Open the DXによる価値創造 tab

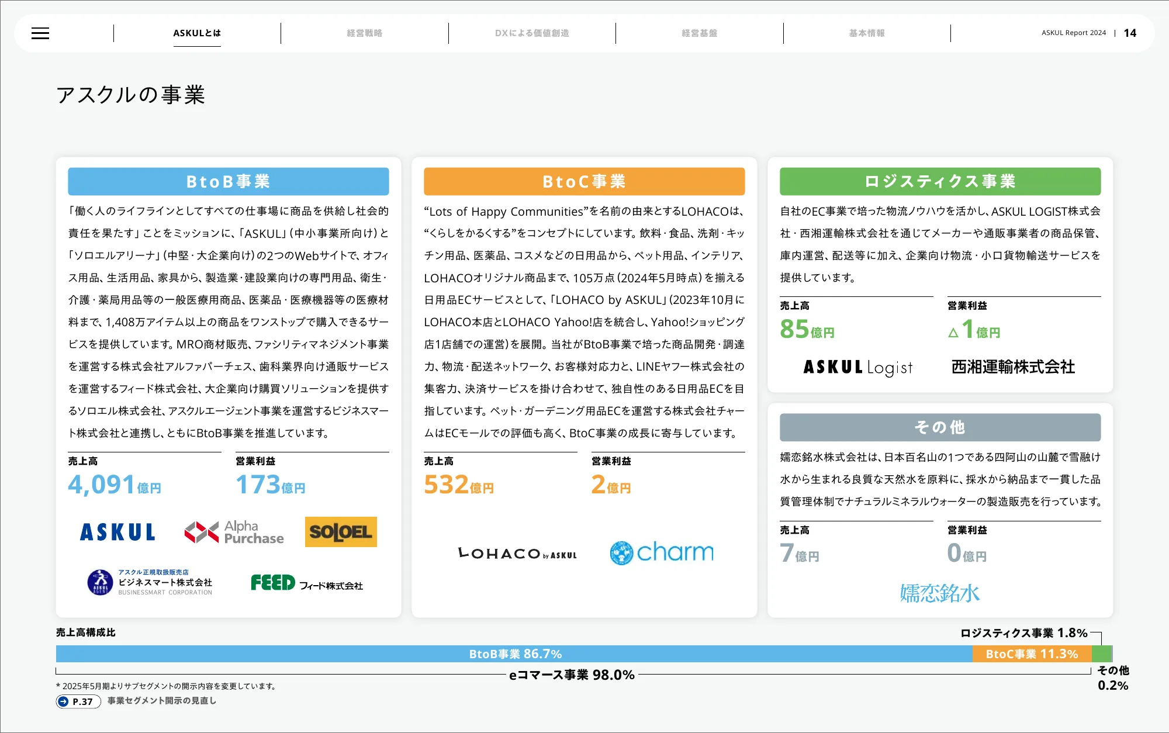tap(532, 33)
